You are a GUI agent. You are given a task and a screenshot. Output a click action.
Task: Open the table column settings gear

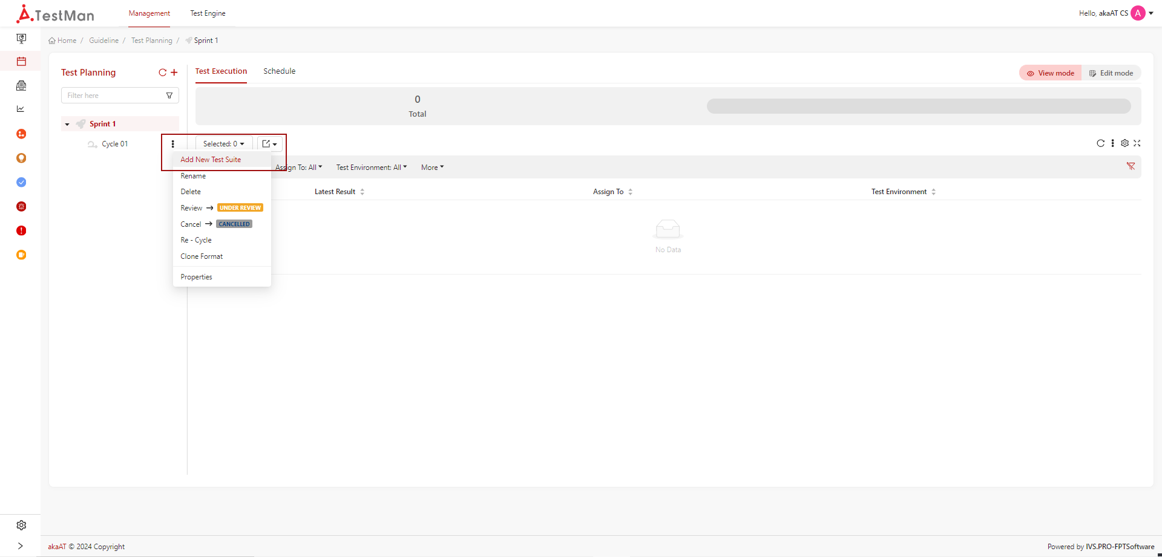pos(1124,143)
